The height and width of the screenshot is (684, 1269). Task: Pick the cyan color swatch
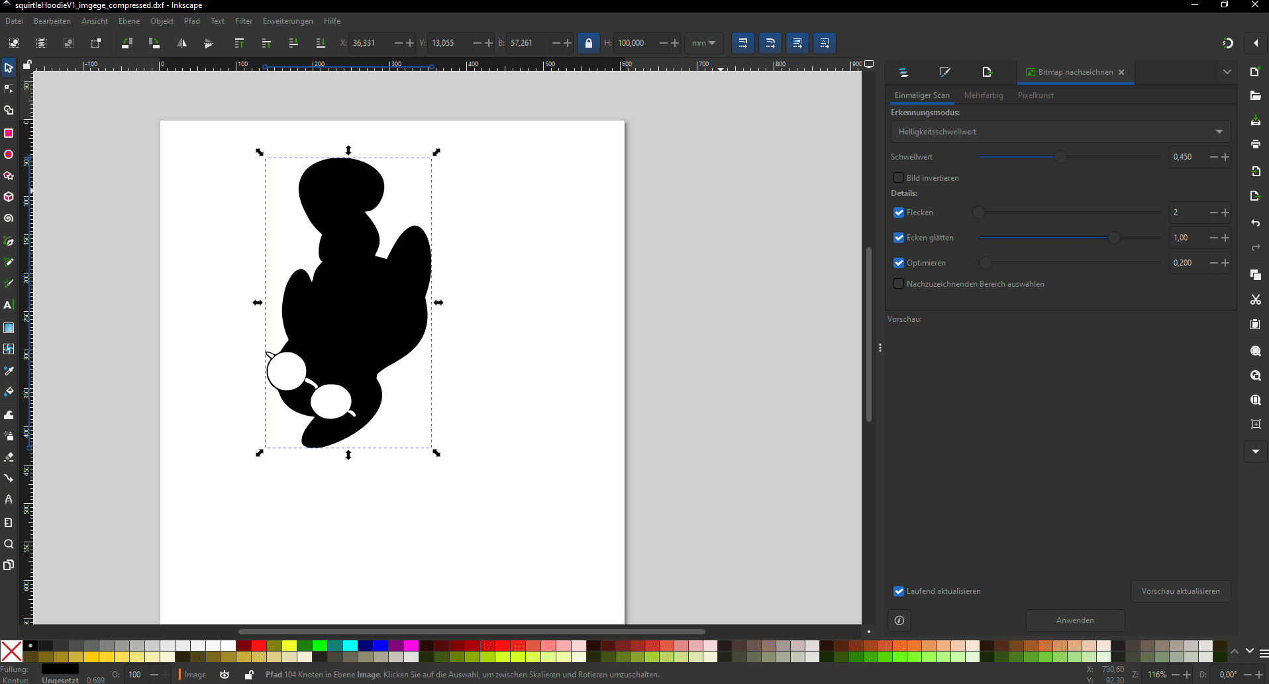350,646
